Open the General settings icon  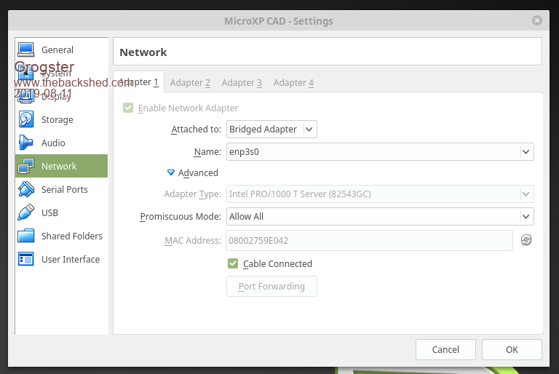[26, 49]
